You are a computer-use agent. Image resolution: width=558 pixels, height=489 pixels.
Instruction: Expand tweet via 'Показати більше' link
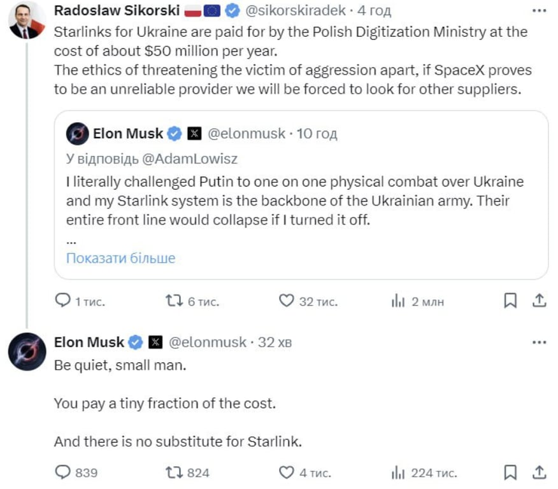[120, 257]
